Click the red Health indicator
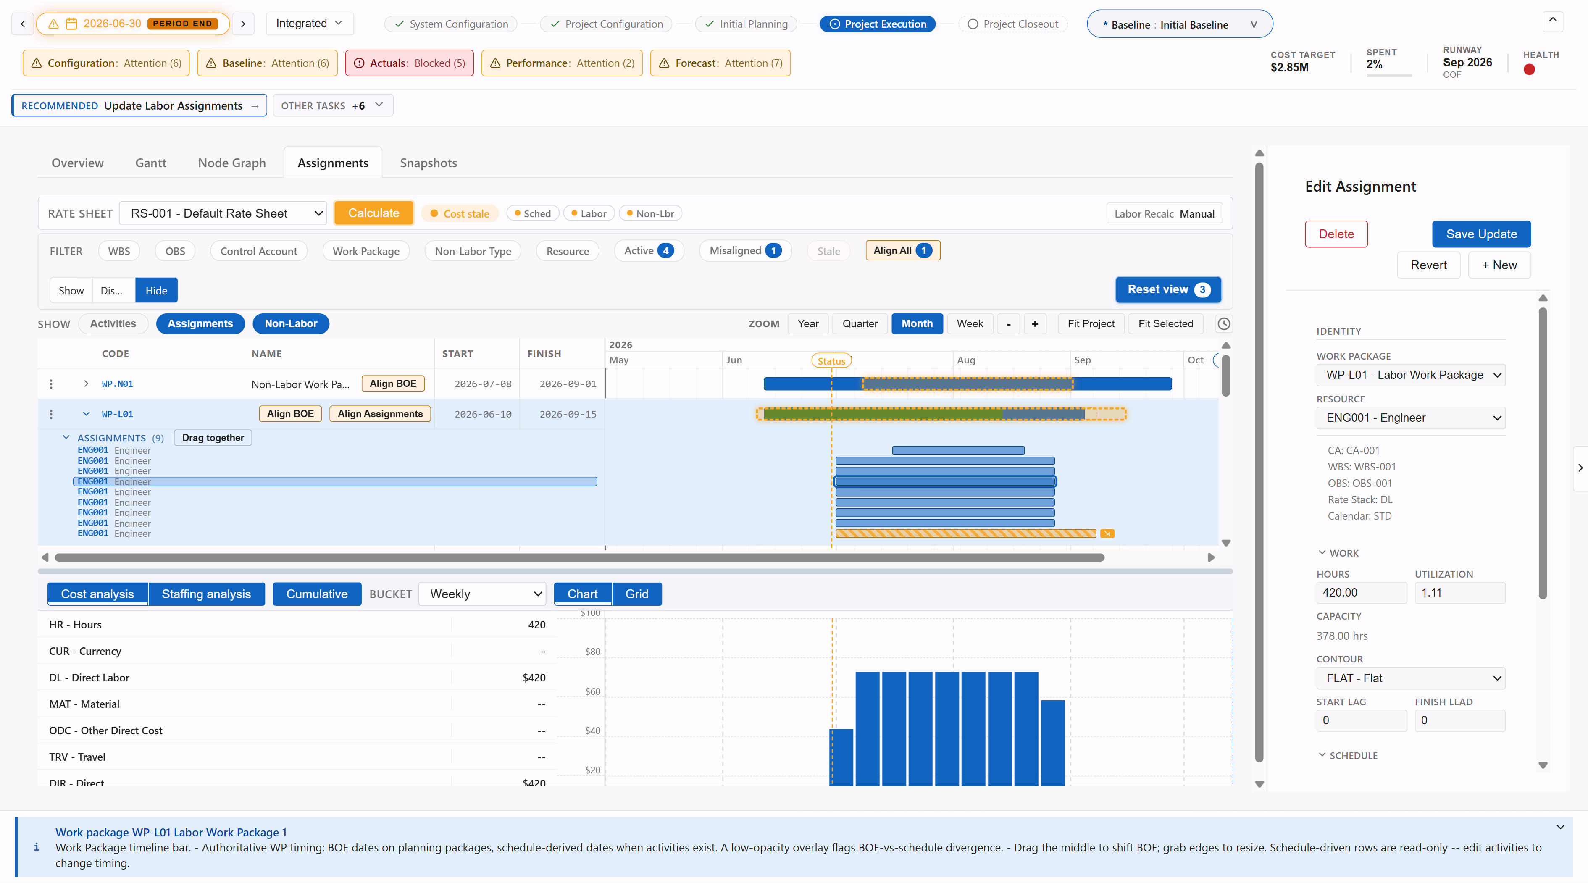Screen dimensions: 1588x883 coord(1529,70)
